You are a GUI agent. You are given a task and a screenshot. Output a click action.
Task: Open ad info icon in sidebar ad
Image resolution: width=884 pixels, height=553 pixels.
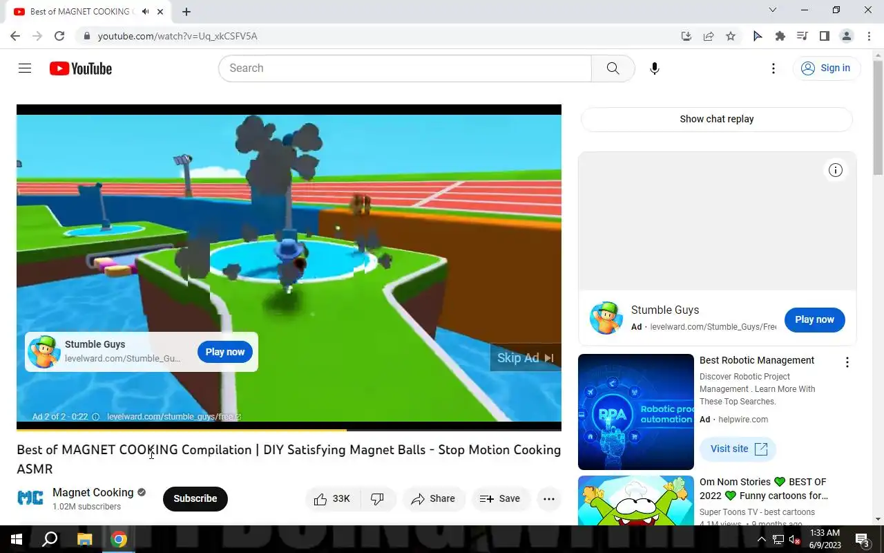pyautogui.click(x=836, y=170)
